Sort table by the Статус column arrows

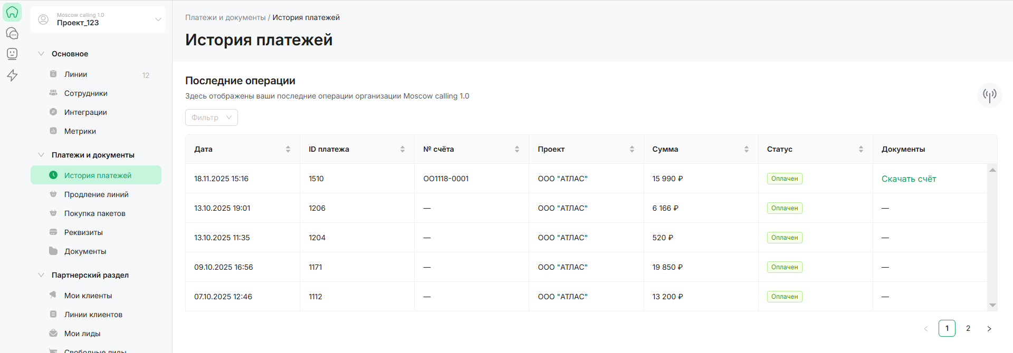pyautogui.click(x=861, y=149)
